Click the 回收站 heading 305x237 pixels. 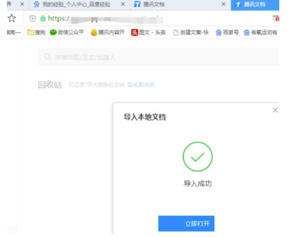(50, 85)
